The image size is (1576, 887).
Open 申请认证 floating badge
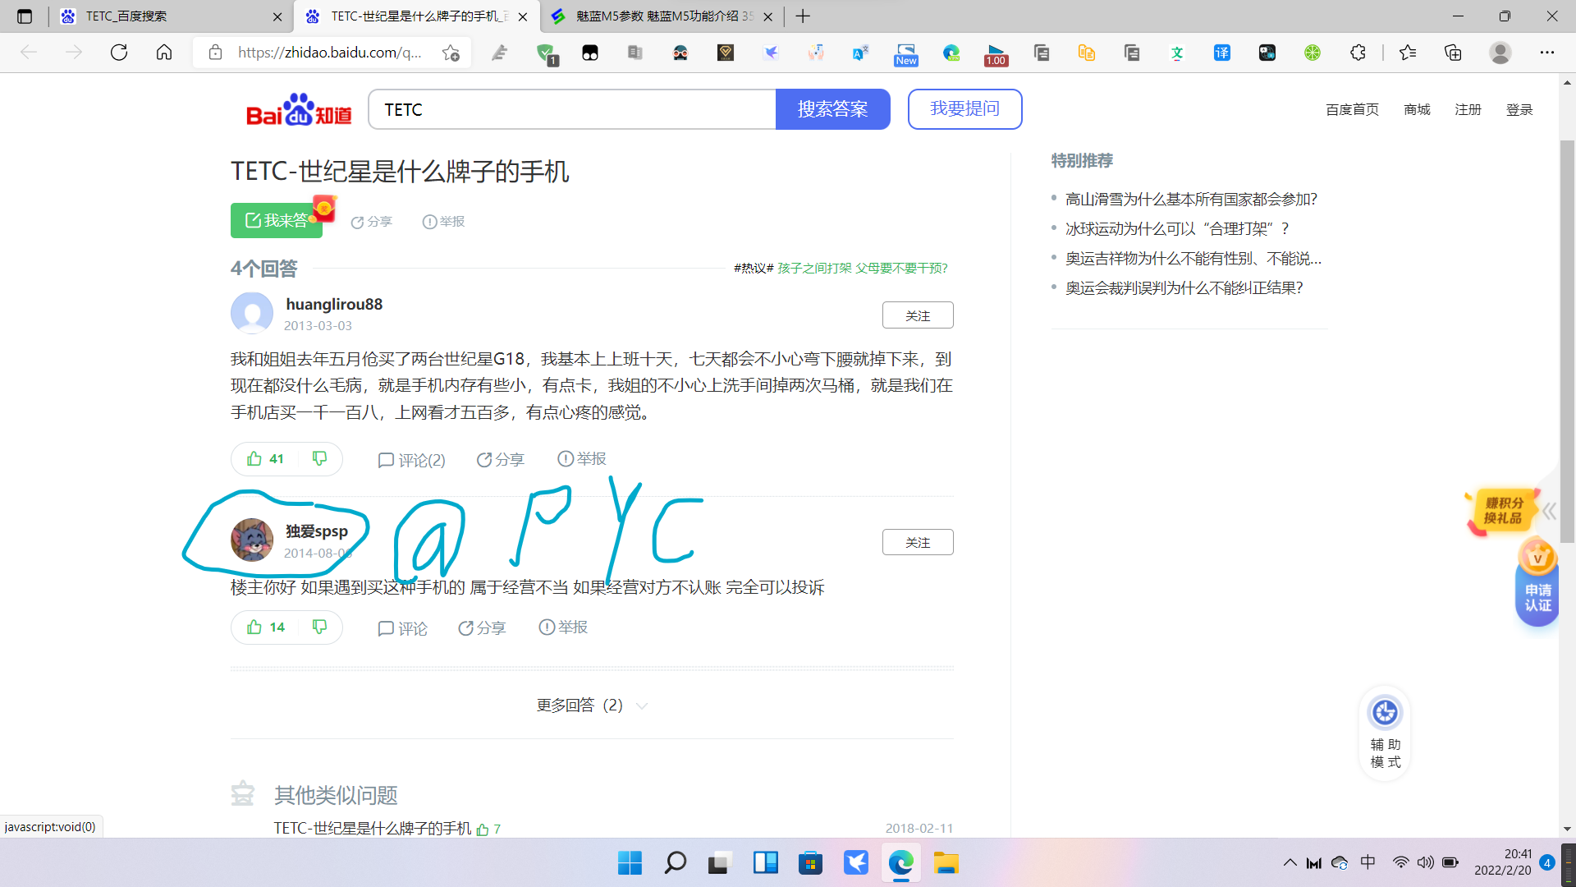1537,583
